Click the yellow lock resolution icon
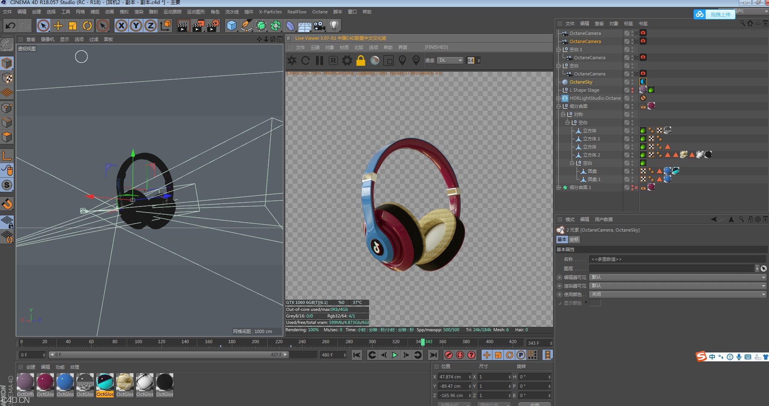 (x=361, y=60)
